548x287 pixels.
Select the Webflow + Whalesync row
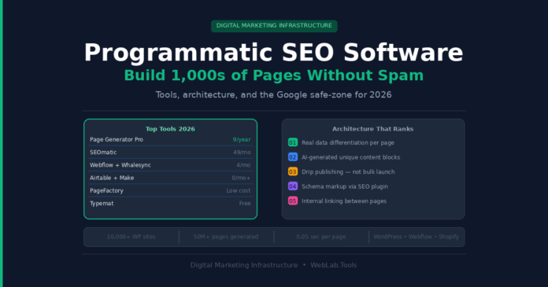[170, 165]
